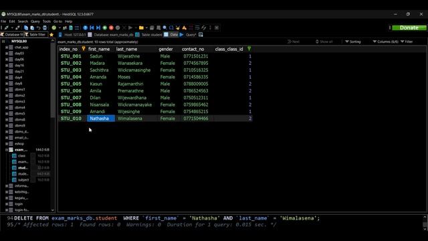Open the Filter dropdown panel
The width and height of the screenshot is (428, 241).
(407, 42)
